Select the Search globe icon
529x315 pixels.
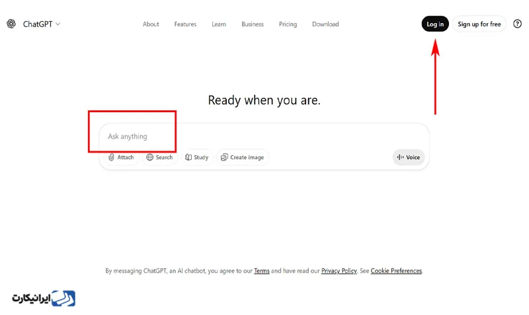150,157
